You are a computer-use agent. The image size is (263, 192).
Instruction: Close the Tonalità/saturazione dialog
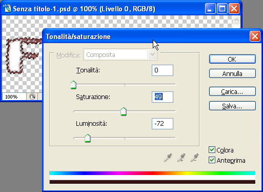click(255, 36)
